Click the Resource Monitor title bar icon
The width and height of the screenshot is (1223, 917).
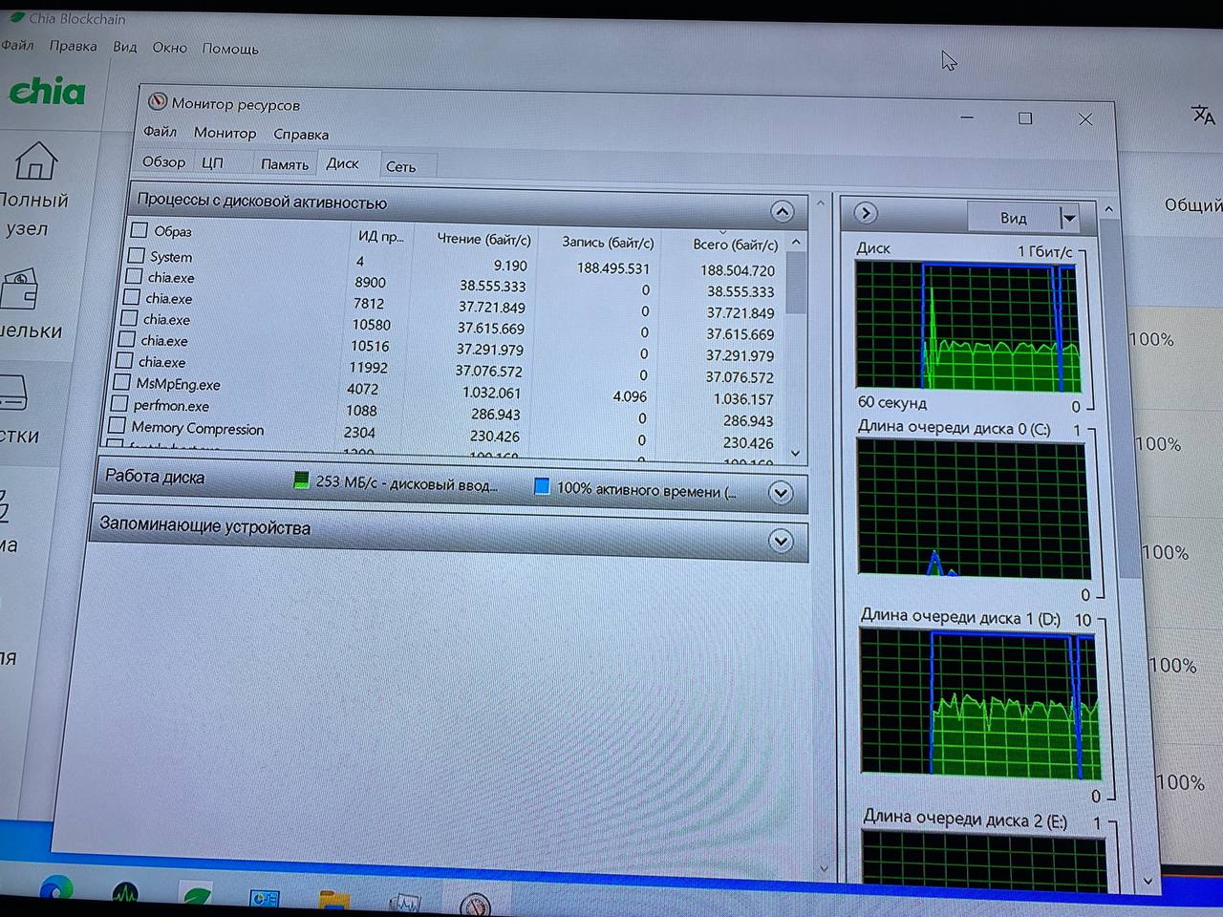coord(158,101)
